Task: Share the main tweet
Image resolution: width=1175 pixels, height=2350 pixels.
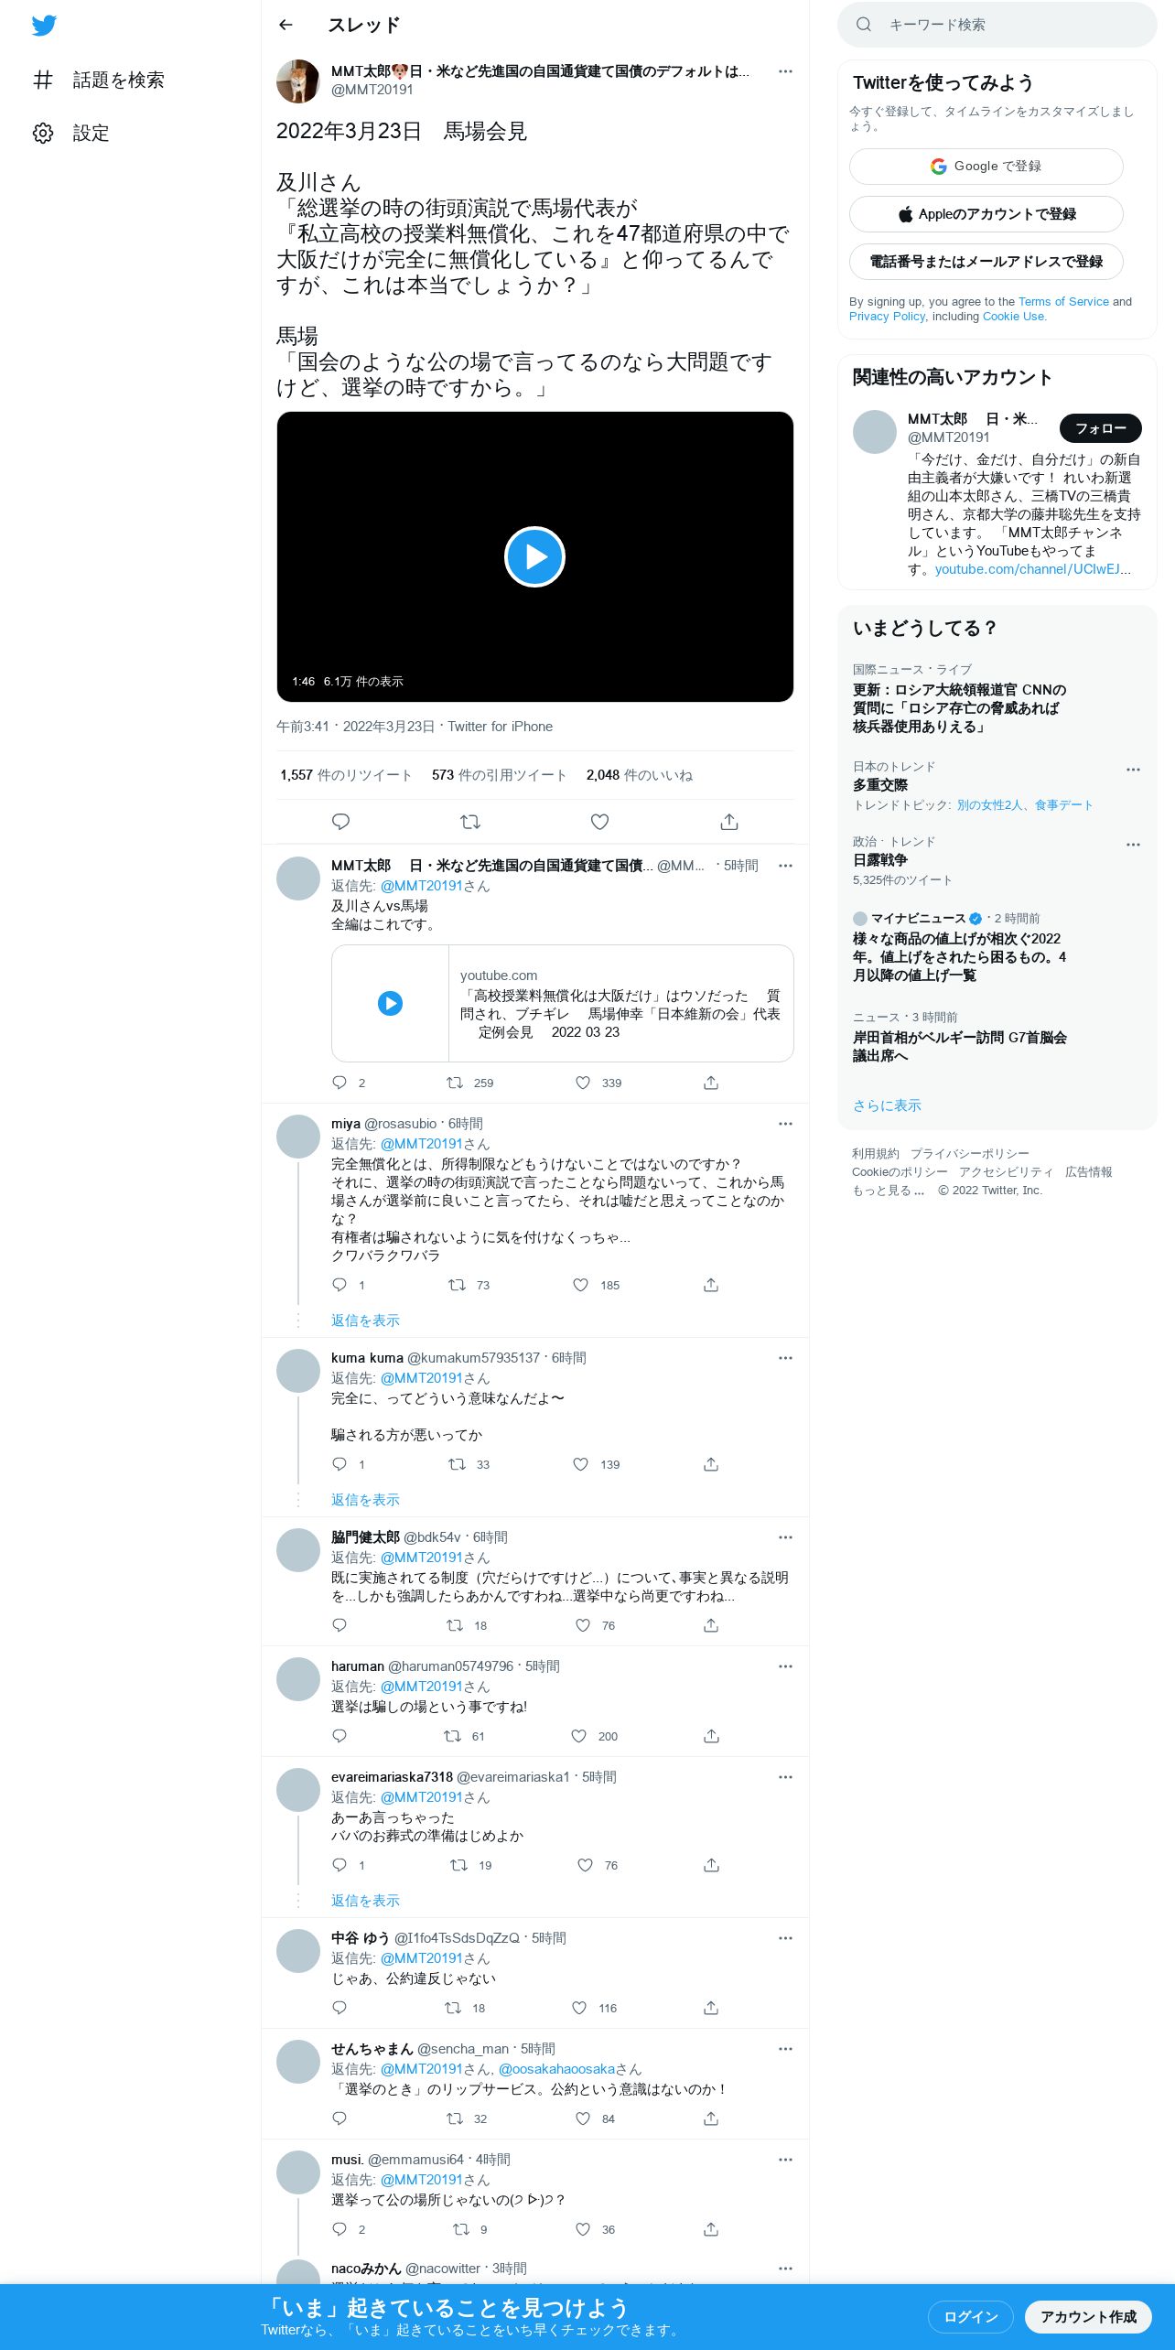Action: click(729, 822)
